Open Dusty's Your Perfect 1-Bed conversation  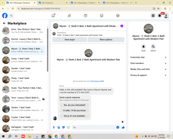click(23, 89)
